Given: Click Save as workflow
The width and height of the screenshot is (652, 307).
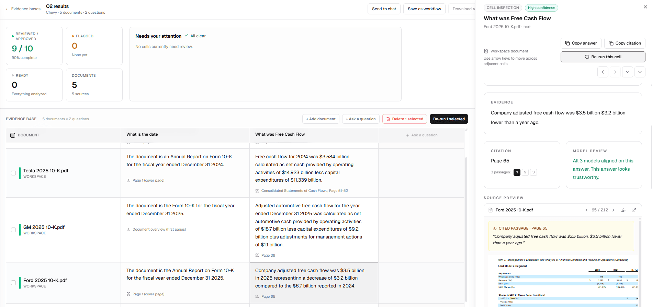Looking at the screenshot, I should tap(424, 9).
